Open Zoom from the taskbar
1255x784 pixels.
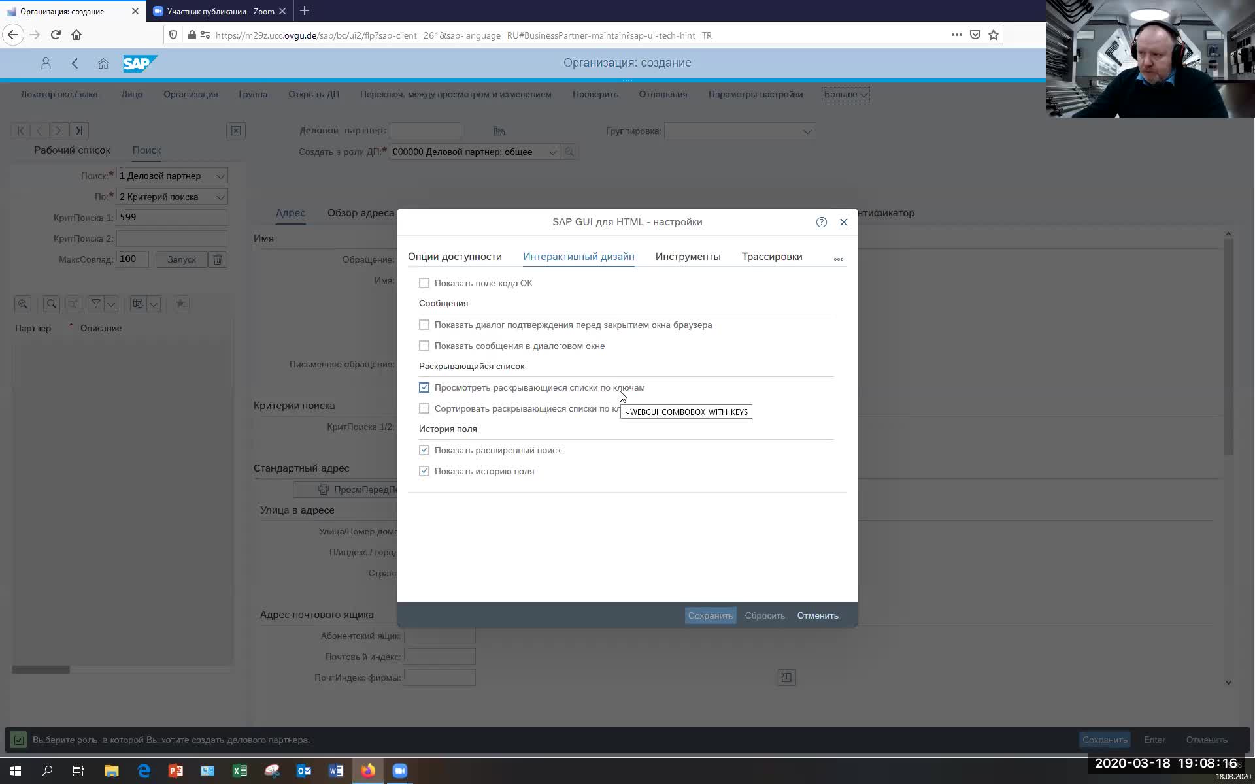(x=400, y=771)
